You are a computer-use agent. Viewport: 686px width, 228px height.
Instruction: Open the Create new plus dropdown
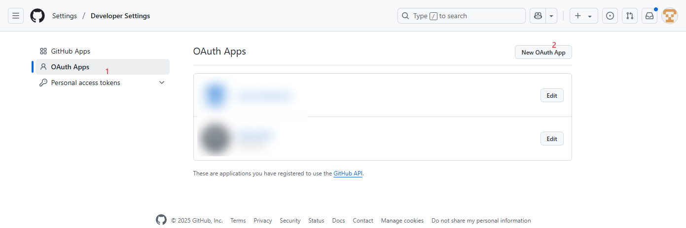click(x=583, y=16)
